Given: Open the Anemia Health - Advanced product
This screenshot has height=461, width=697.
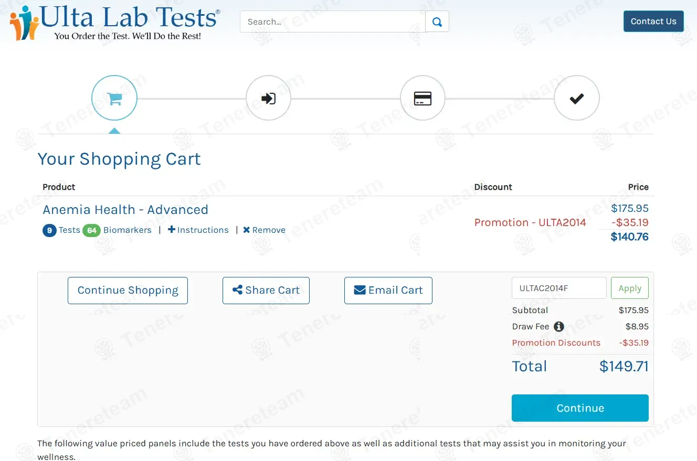Looking at the screenshot, I should pos(125,210).
